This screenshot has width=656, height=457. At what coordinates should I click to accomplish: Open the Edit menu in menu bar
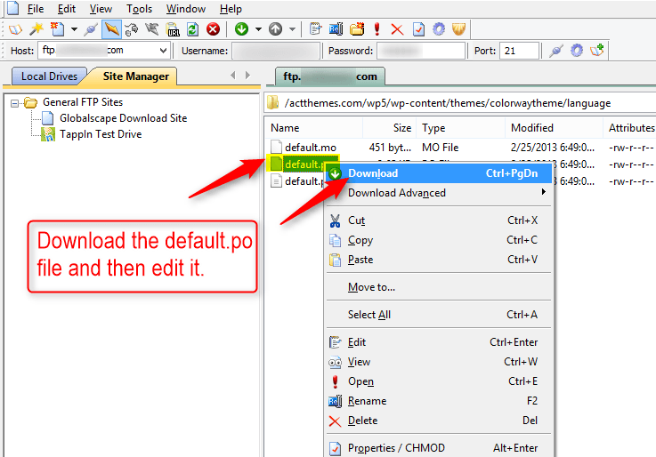coord(67,9)
